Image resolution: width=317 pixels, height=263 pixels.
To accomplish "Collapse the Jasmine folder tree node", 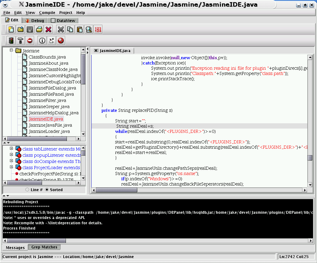I will coord(11,50).
